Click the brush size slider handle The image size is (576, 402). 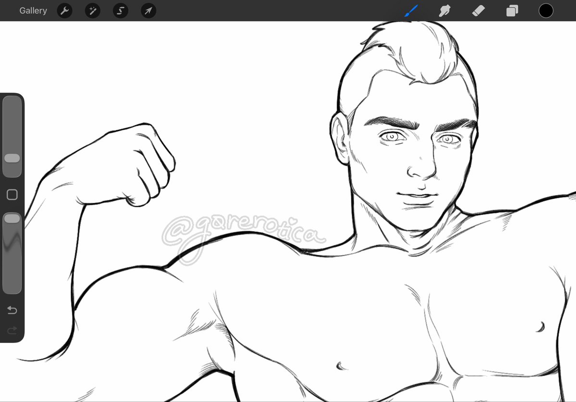[12, 158]
